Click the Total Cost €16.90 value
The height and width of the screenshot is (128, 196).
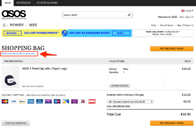coord(186,114)
